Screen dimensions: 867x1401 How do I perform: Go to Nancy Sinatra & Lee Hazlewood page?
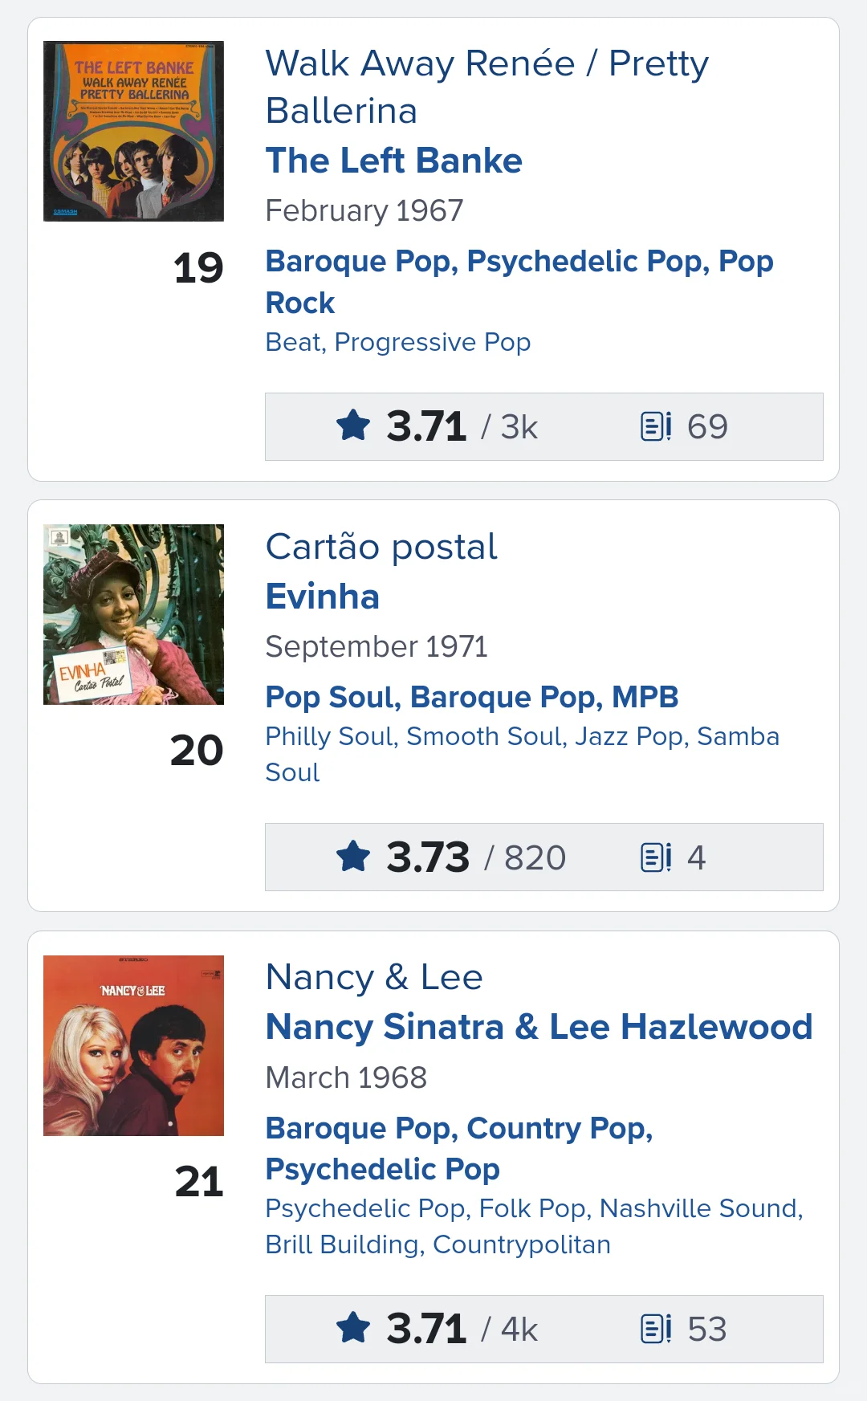click(539, 1027)
